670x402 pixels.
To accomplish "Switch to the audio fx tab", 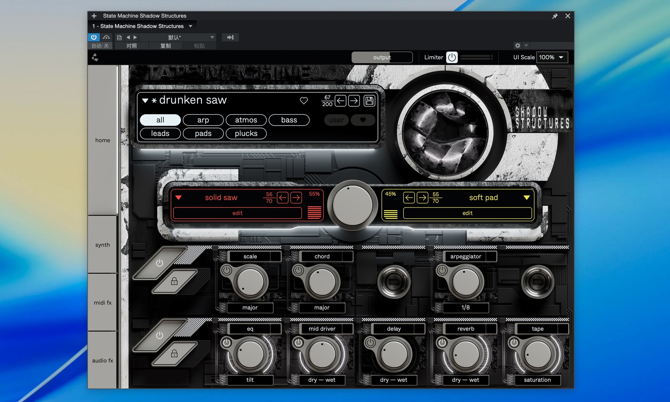I will [x=103, y=361].
